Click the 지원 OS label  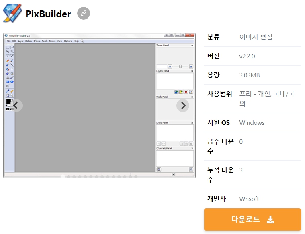219,122
